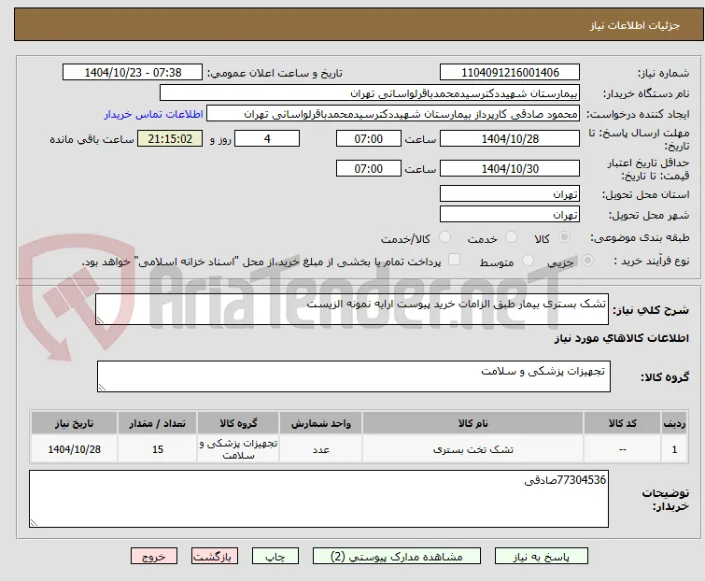Click the خروج exit button

coord(154,557)
